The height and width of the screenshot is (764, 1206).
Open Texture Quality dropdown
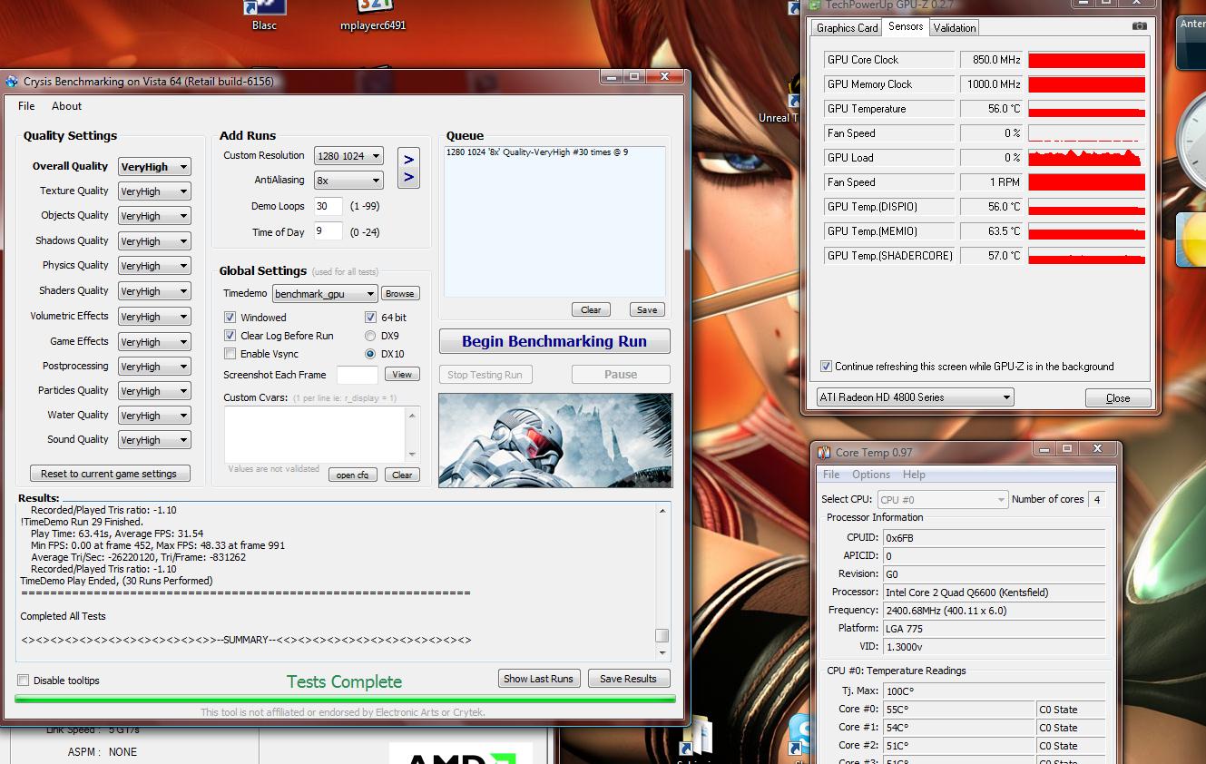click(154, 191)
